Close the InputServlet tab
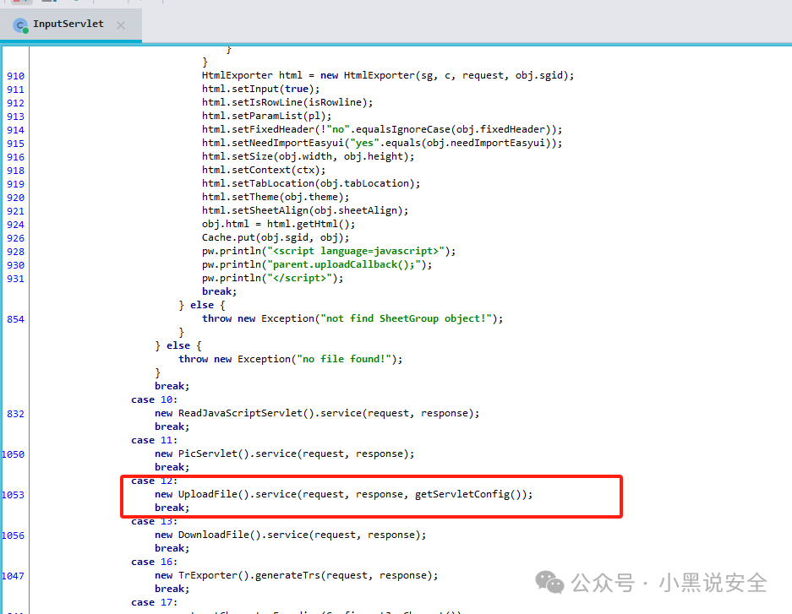The image size is (792, 614). [121, 25]
